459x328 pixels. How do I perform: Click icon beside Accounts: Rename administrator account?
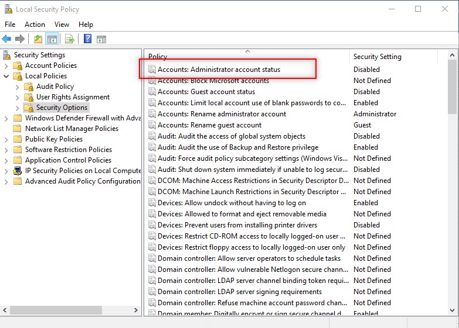[152, 114]
